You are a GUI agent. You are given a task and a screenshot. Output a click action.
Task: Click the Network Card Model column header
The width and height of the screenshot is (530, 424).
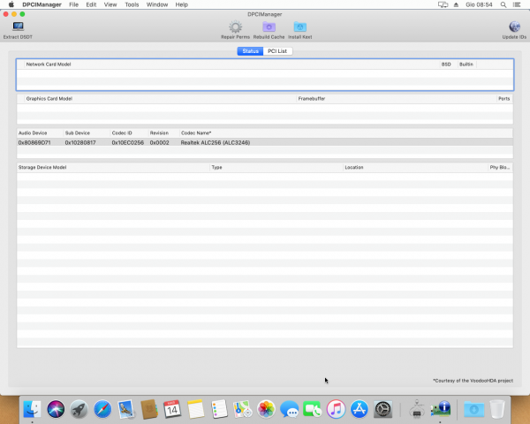tap(49, 64)
